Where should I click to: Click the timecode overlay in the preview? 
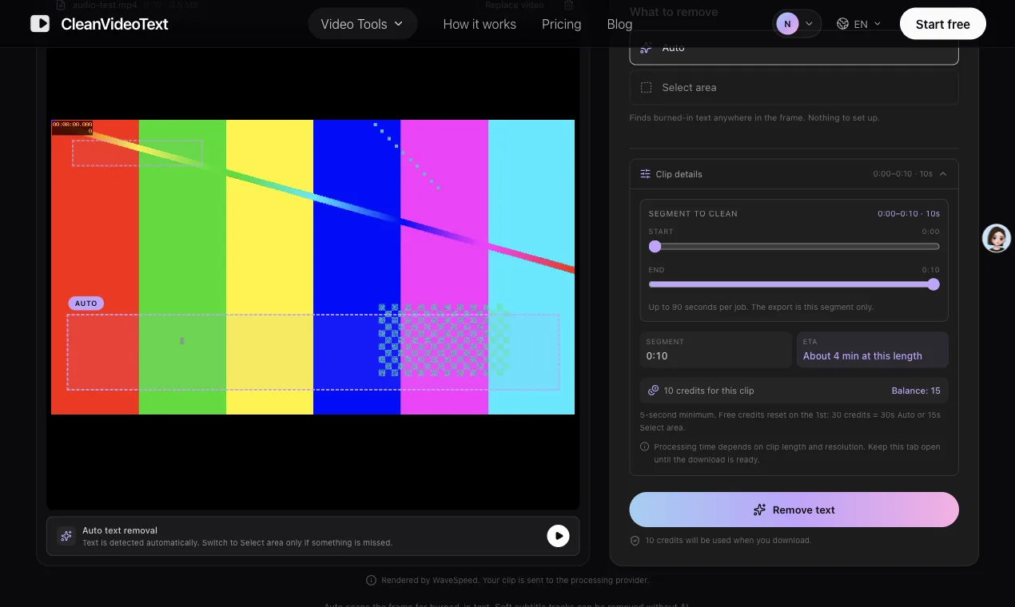click(x=73, y=127)
